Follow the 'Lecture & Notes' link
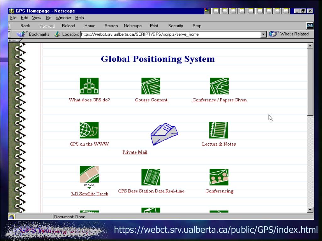 click(219, 144)
